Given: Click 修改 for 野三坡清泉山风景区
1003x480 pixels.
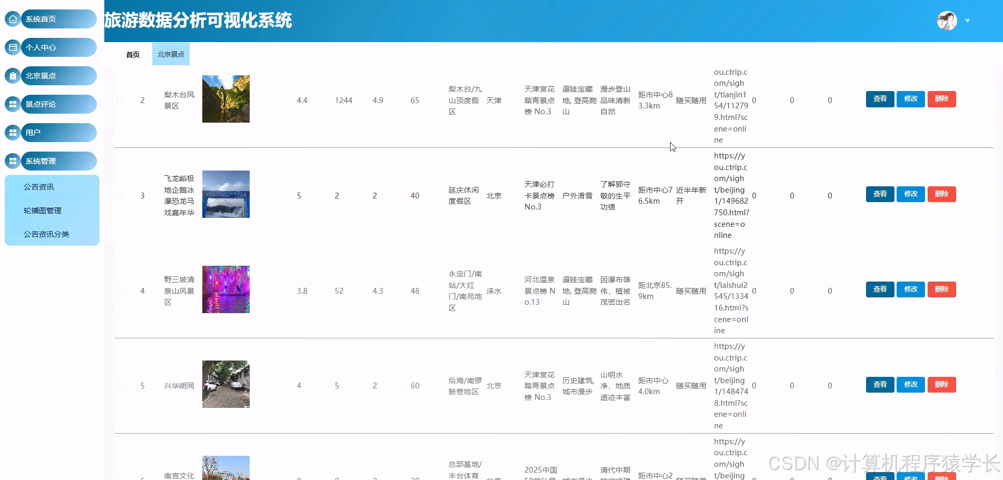Looking at the screenshot, I should (x=911, y=289).
